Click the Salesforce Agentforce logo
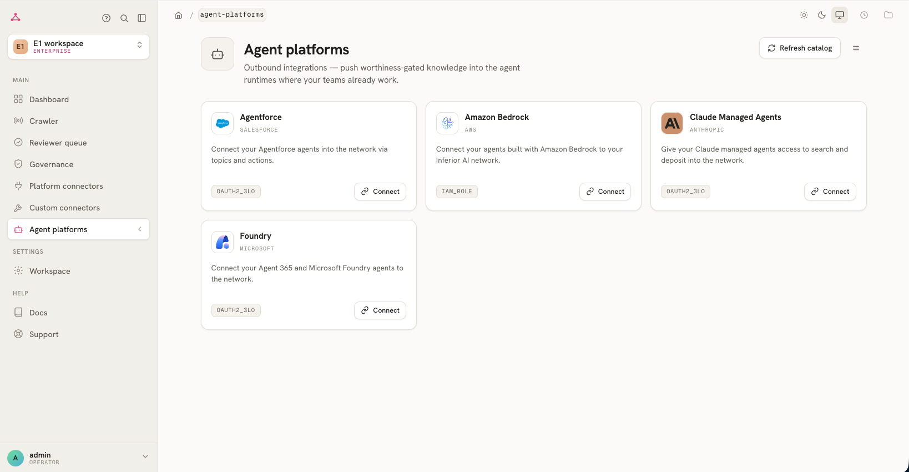Image resolution: width=909 pixels, height=472 pixels. (223, 123)
